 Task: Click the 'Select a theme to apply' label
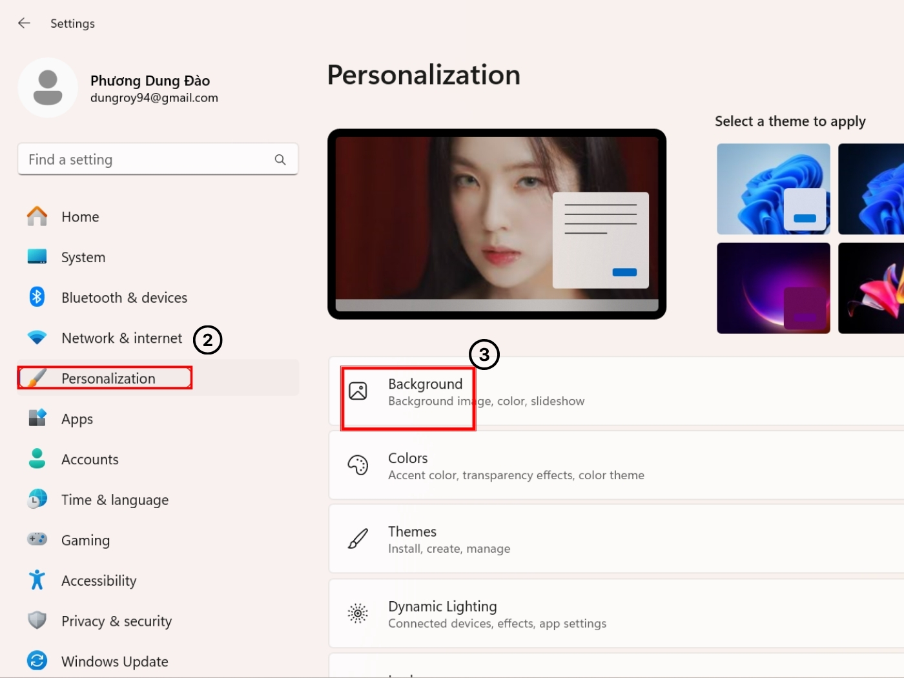click(x=790, y=121)
